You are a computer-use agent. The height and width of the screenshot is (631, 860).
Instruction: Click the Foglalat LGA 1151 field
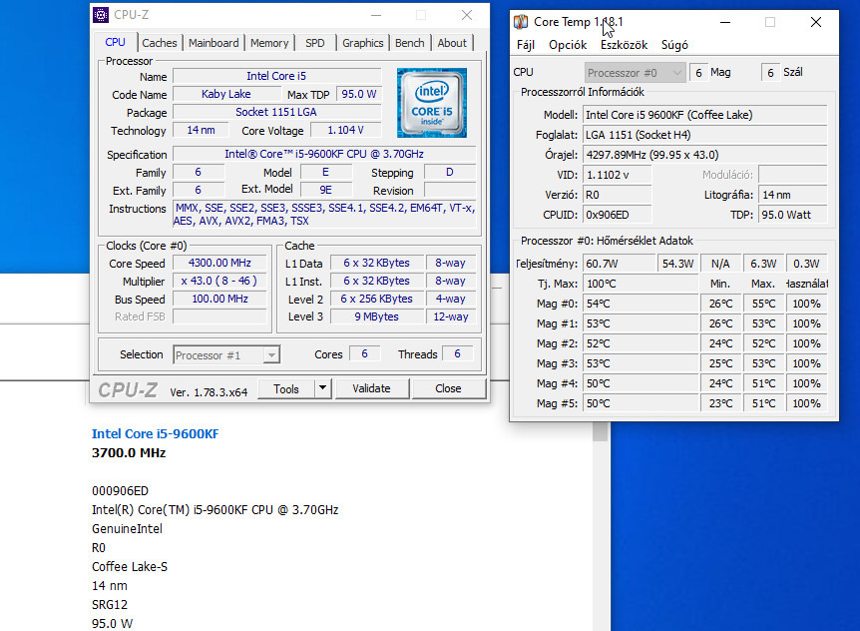(x=704, y=135)
